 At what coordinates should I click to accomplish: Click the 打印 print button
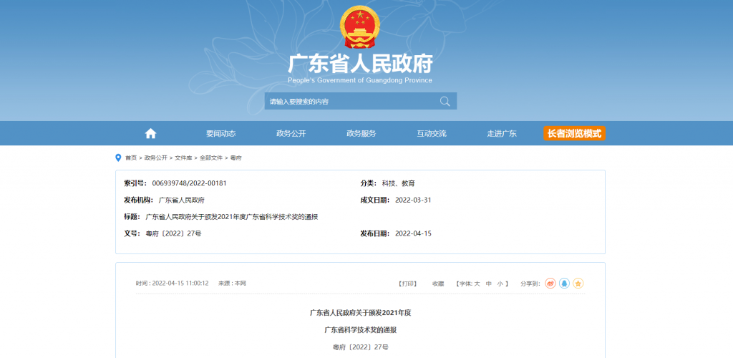[x=407, y=284]
